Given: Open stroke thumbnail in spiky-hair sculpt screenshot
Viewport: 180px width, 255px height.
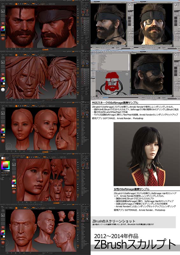Looking at the screenshot, I should (x=3, y=62).
